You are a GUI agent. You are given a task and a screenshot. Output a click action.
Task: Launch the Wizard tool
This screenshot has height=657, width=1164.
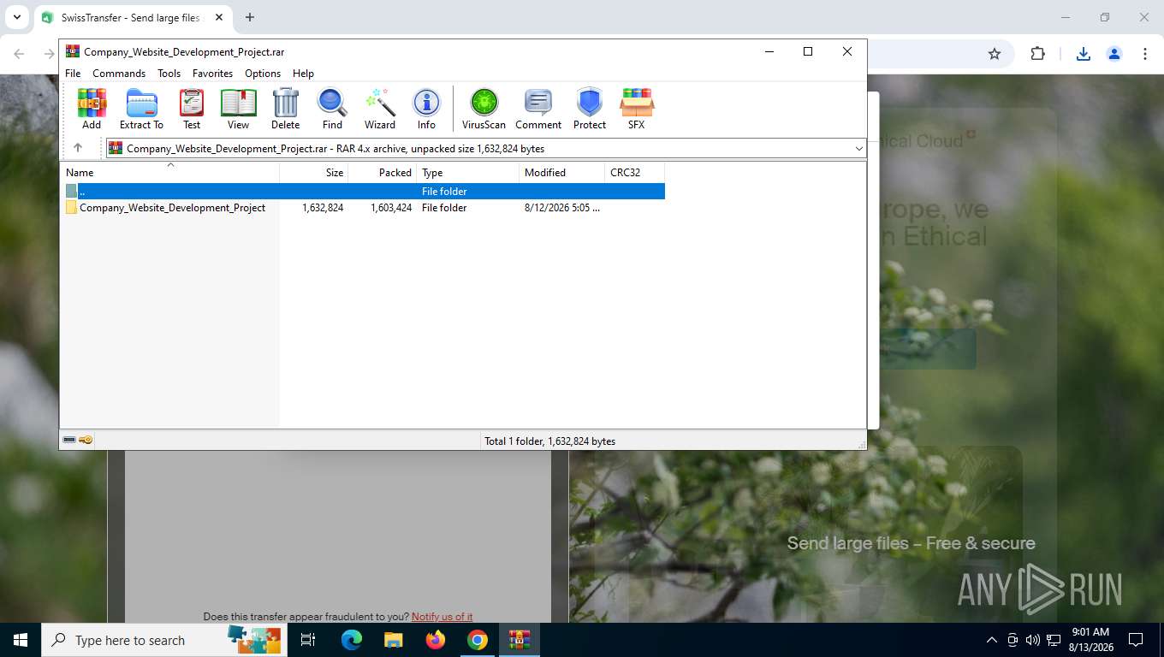[x=380, y=109]
